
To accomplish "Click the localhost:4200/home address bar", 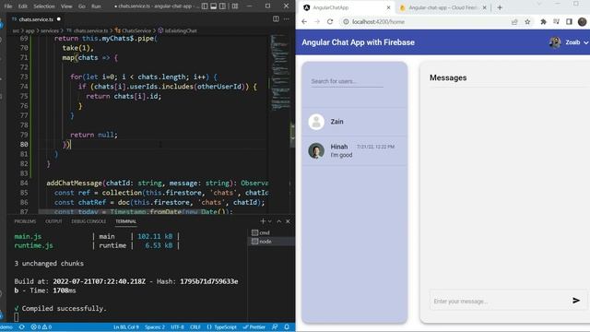I will coord(378,22).
